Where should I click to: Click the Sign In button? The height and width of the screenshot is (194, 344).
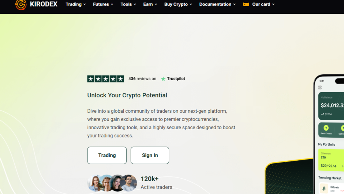[x=150, y=155]
